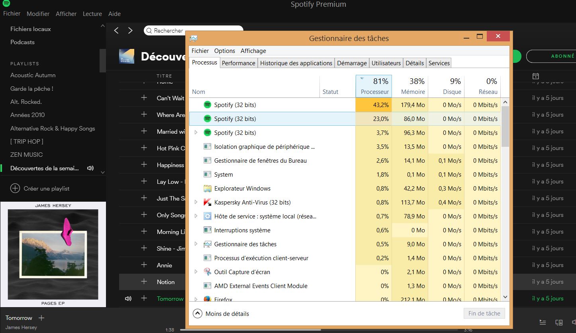This screenshot has height=333, width=576.
Task: Open the Démarrage tab
Action: coord(352,63)
